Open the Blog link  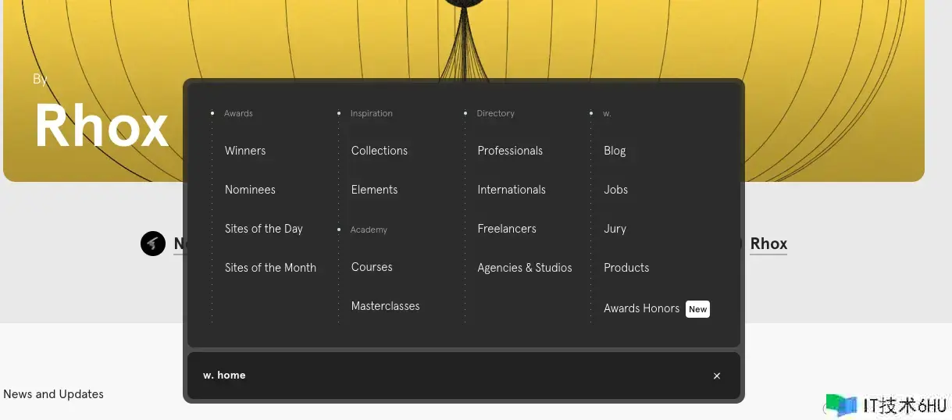point(615,151)
